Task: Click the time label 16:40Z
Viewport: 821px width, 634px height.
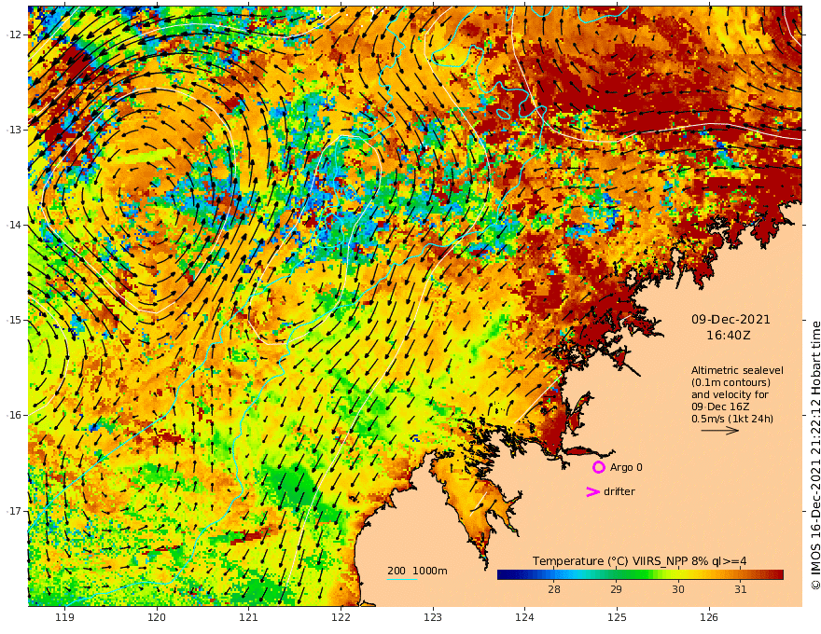Action: pos(729,336)
